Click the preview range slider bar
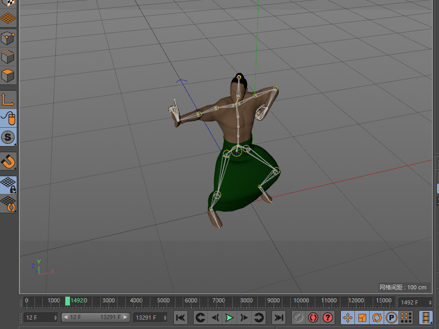 pos(96,318)
